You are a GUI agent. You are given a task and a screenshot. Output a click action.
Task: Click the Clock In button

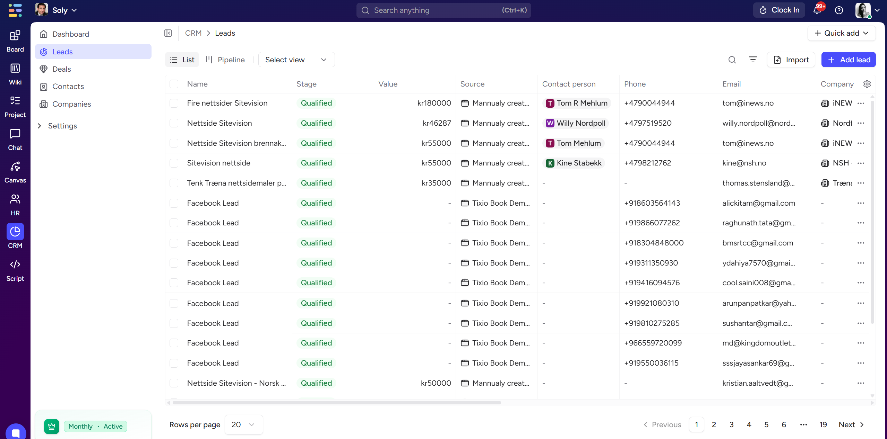779,10
